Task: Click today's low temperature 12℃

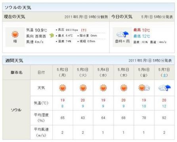Action: tap(146, 36)
